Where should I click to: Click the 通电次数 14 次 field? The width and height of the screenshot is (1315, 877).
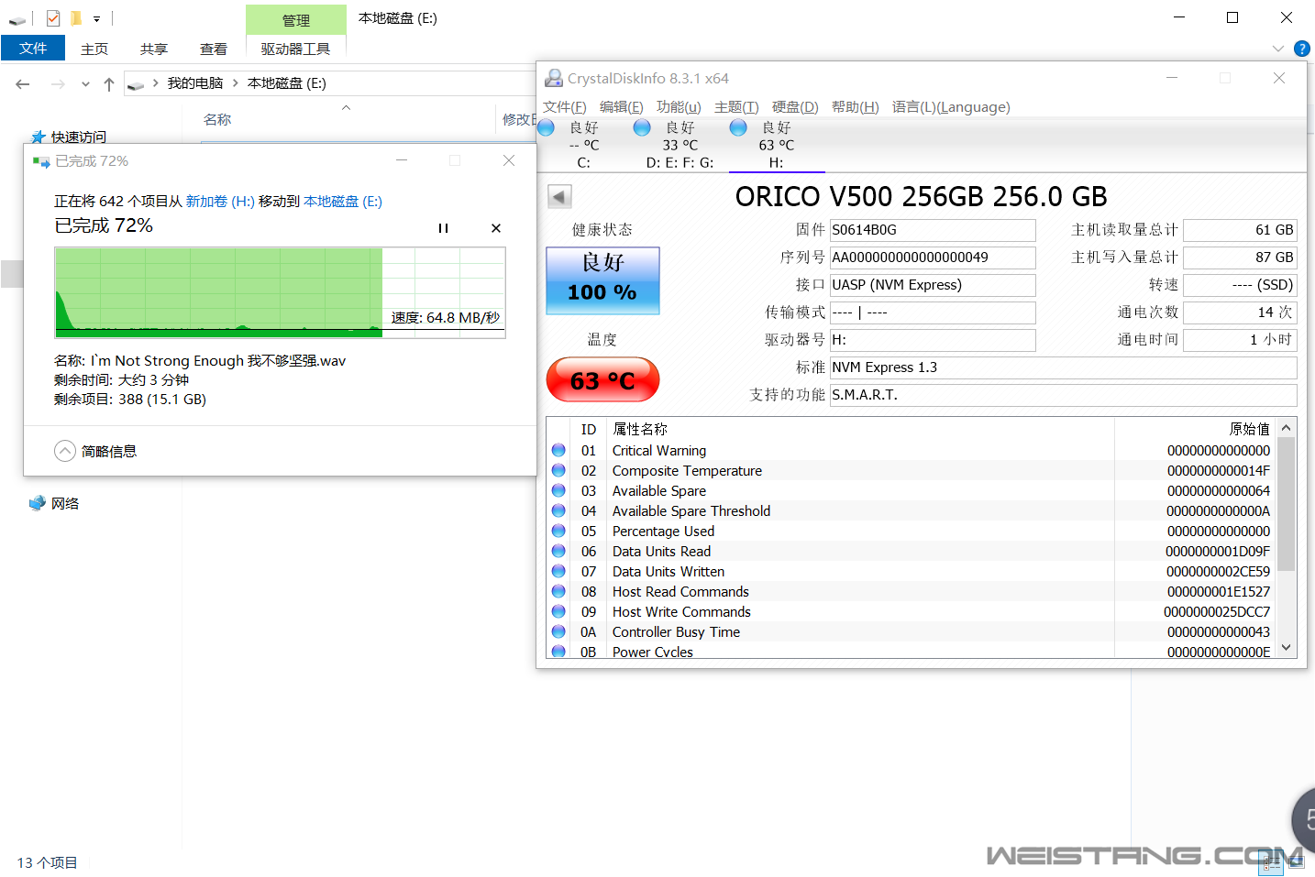1240,312
